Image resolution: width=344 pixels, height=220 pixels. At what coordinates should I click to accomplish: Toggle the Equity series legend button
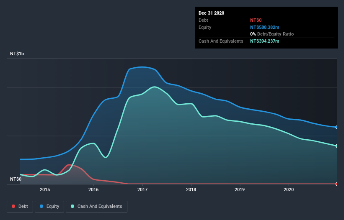49,207
